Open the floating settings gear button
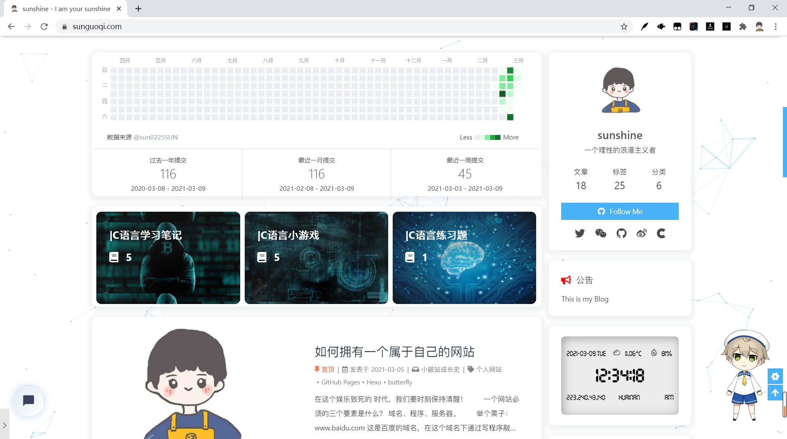The height and width of the screenshot is (439, 787). [x=775, y=376]
